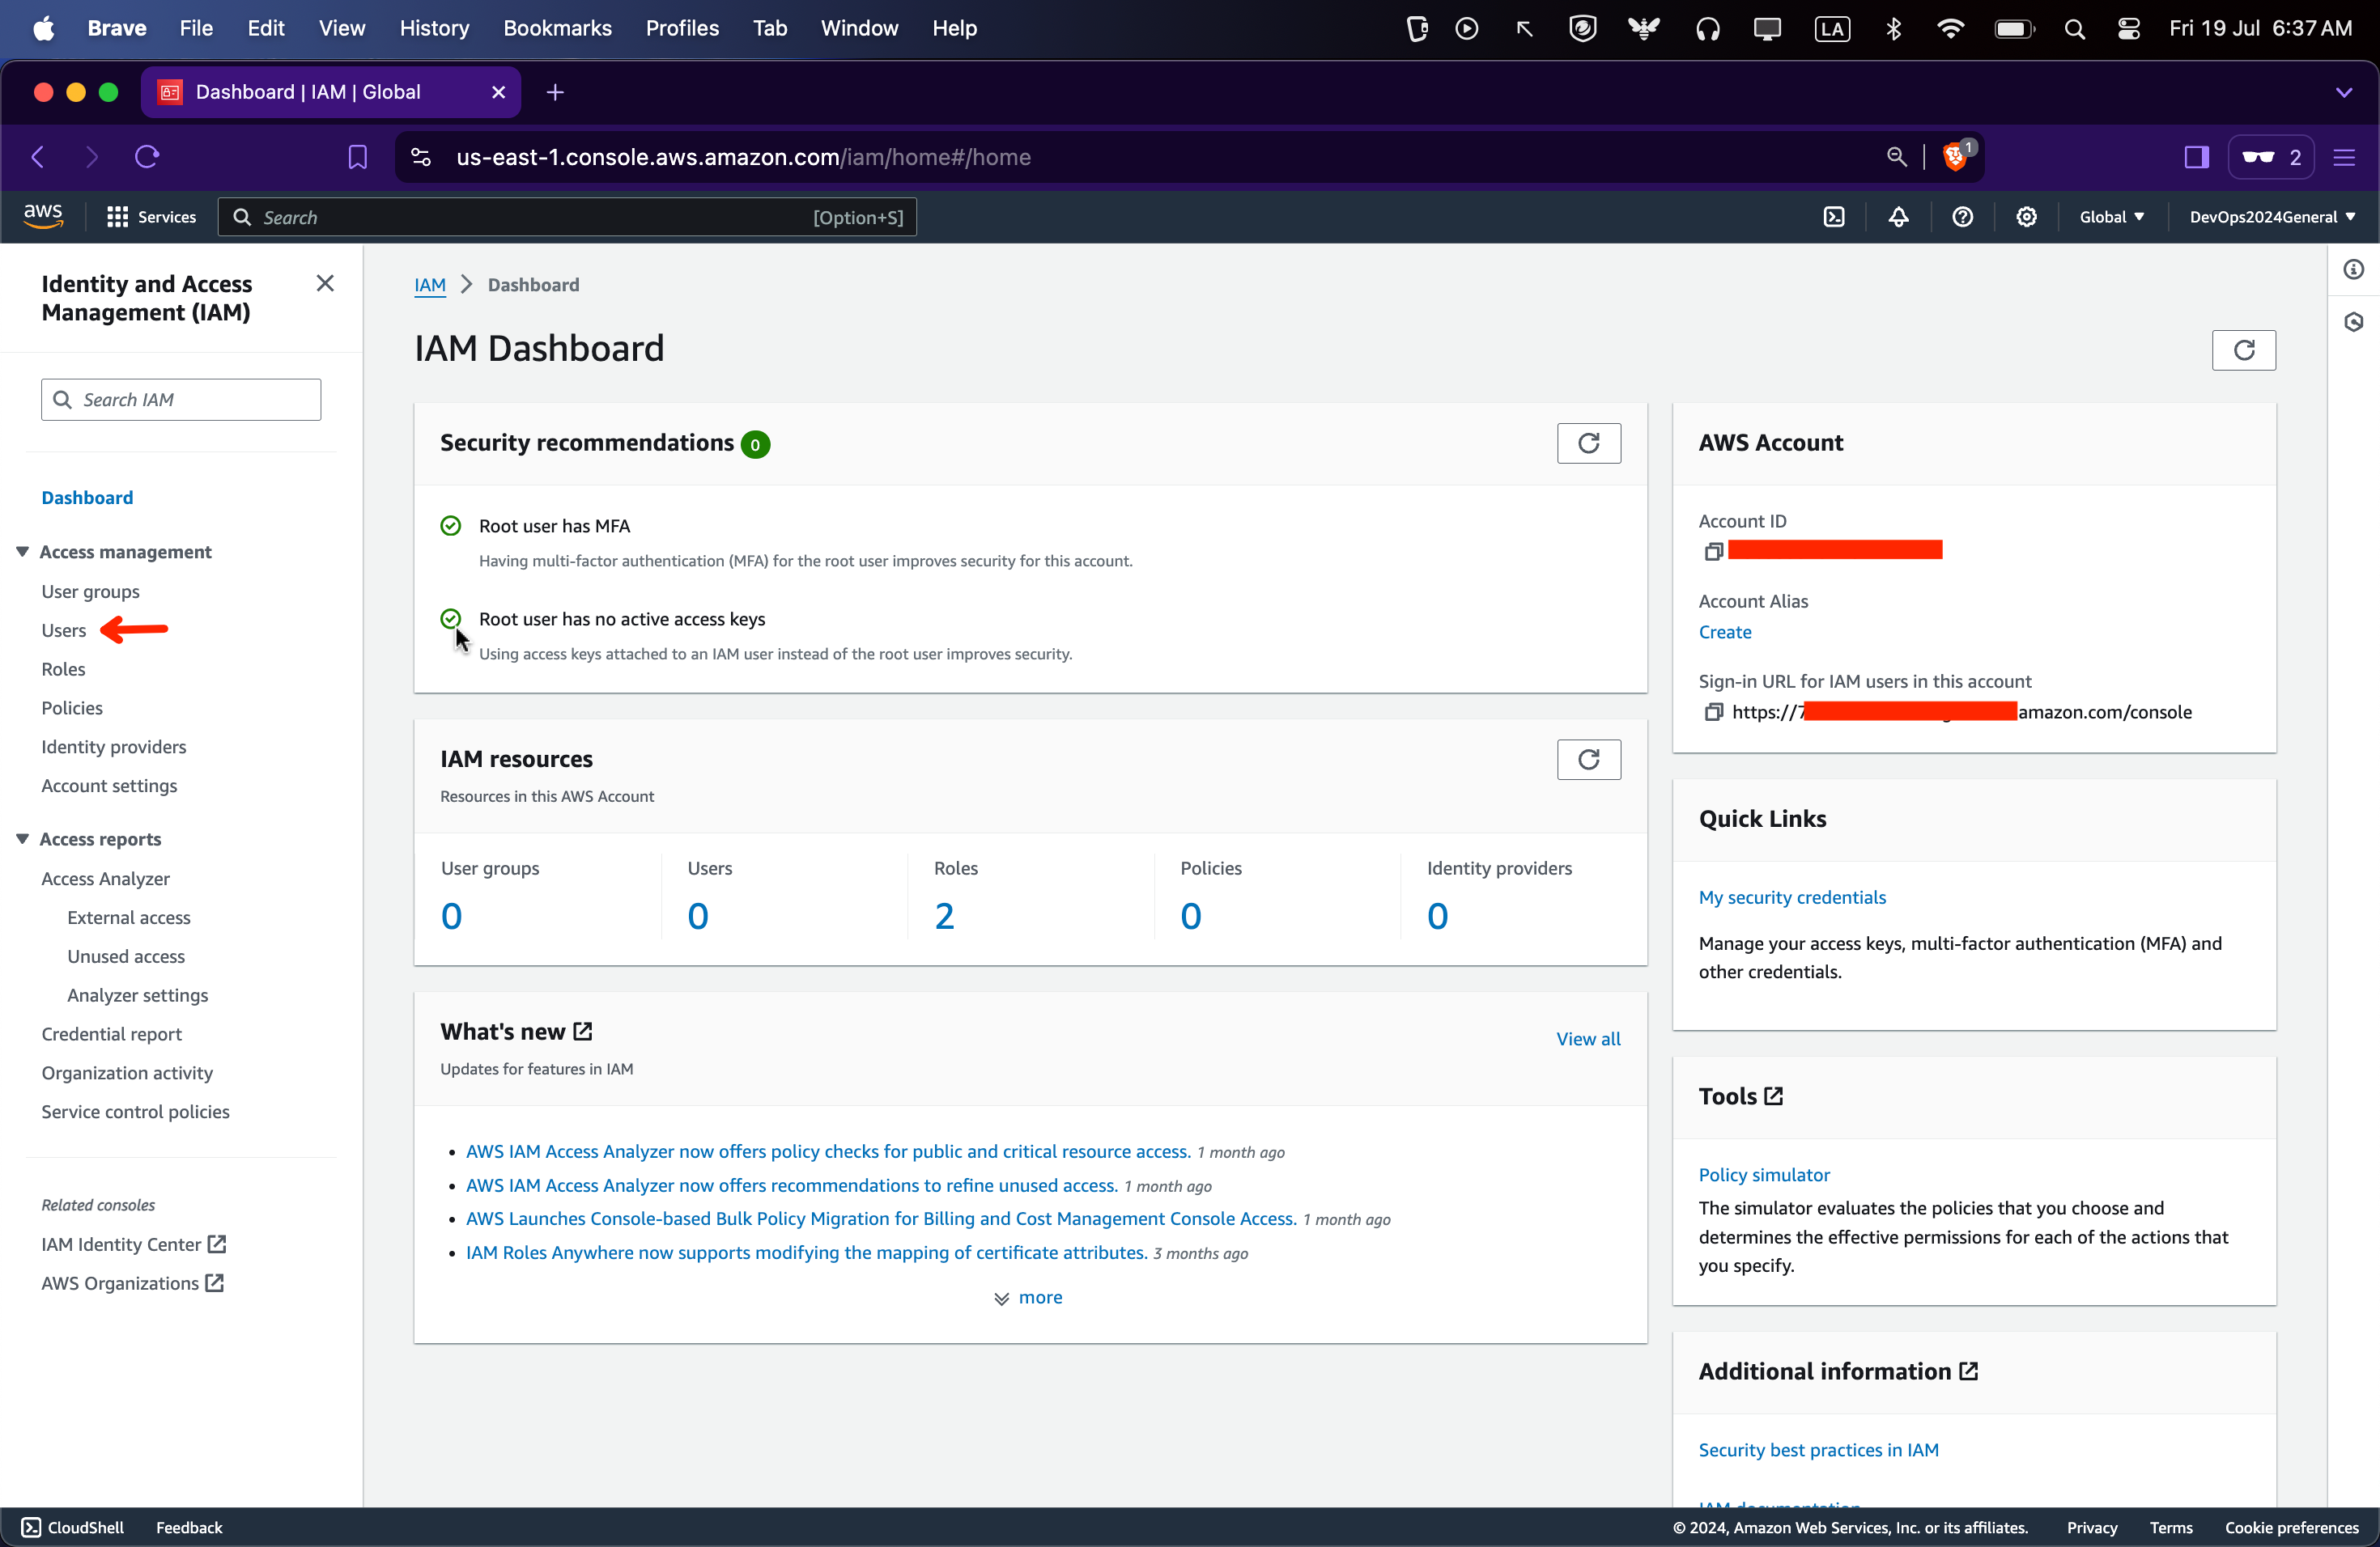This screenshot has width=2380, height=1547.
Task: Open Policies in the sidebar
Action: pyautogui.click(x=72, y=709)
